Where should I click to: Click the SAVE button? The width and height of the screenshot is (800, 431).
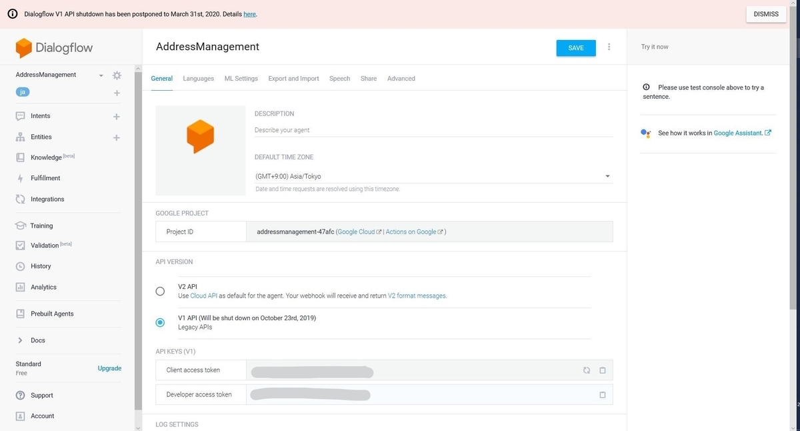click(x=576, y=48)
